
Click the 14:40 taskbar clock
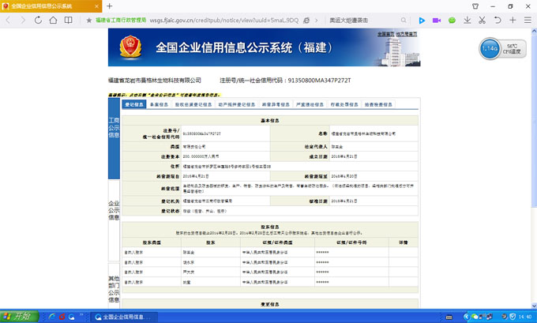tap(525, 317)
